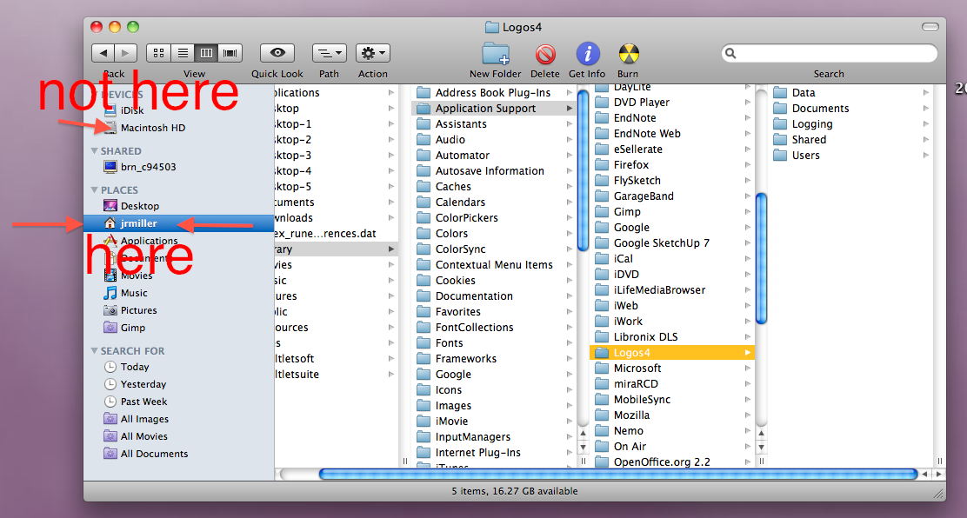
Task: Open Pictures in the sidebar
Action: [139, 310]
